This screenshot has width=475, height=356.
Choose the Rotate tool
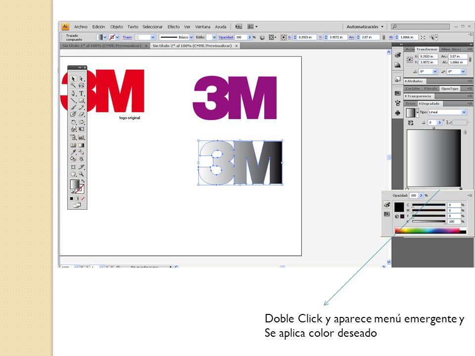pos(73,122)
